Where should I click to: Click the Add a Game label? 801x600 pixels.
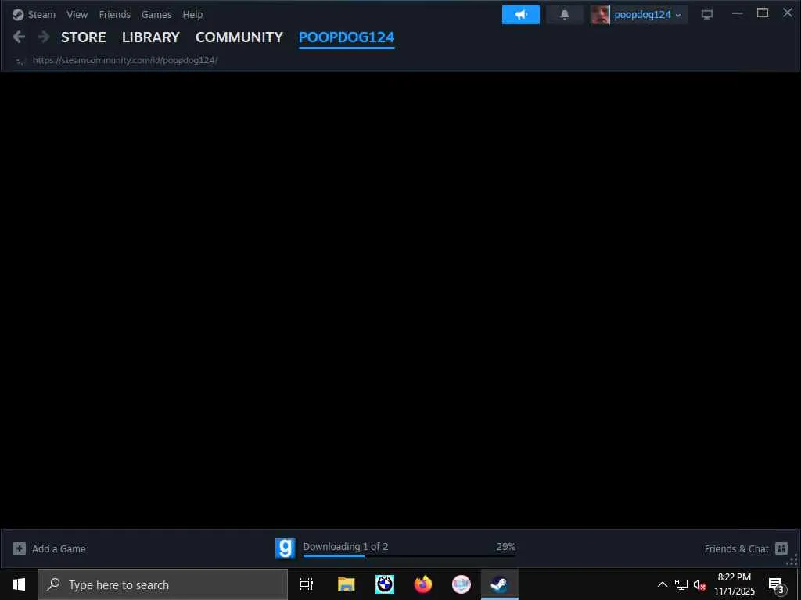[x=59, y=548]
